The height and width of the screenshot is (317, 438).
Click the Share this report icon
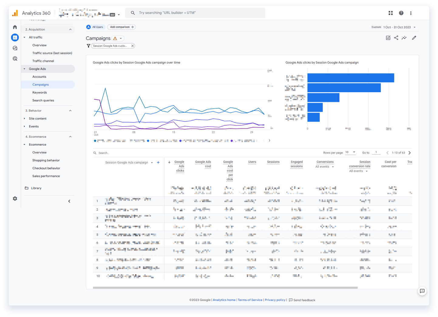(396, 38)
